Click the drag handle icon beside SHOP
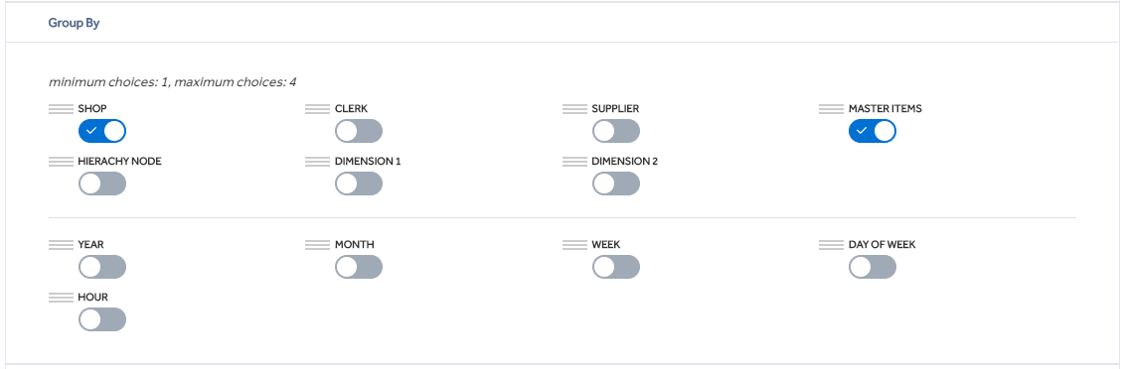1126x369 pixels. pyautogui.click(x=61, y=109)
